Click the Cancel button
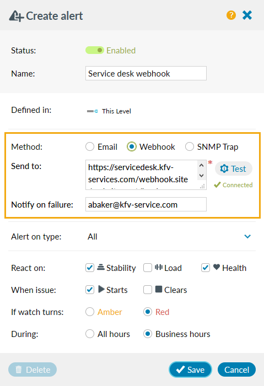 (x=236, y=369)
